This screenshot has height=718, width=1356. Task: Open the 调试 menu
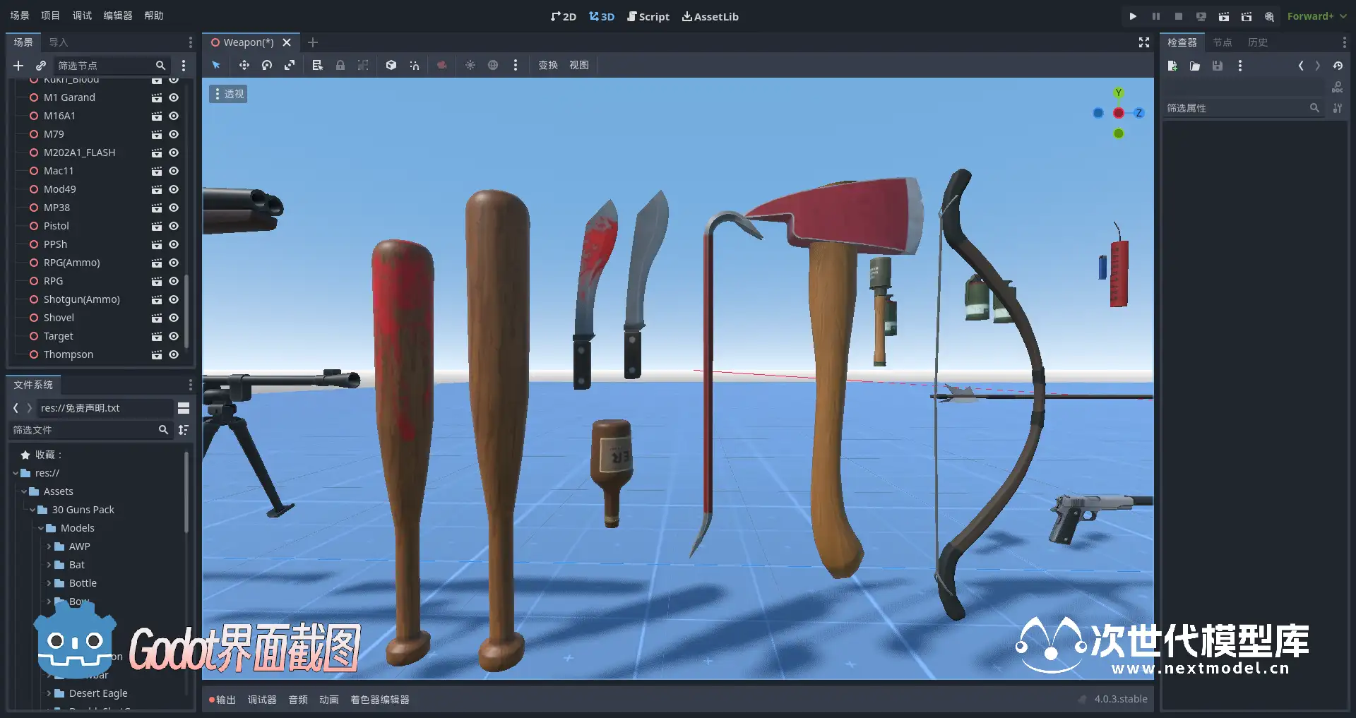82,16
